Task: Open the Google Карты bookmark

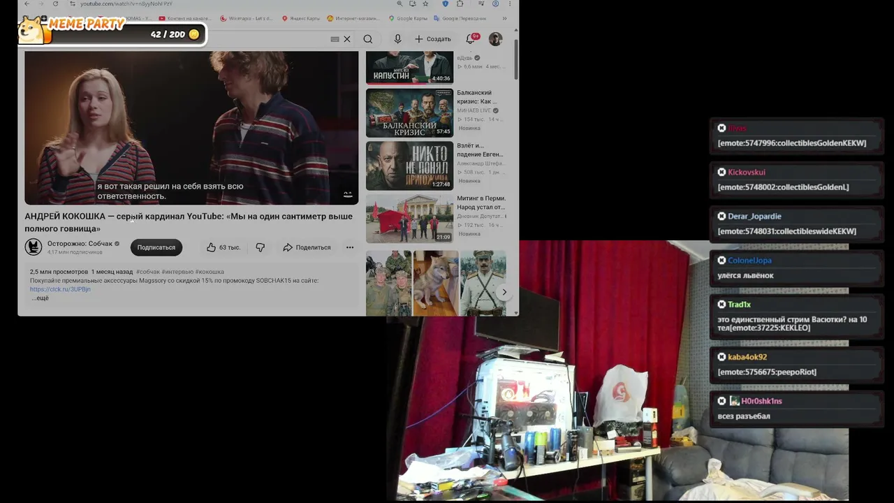Action: (x=408, y=18)
